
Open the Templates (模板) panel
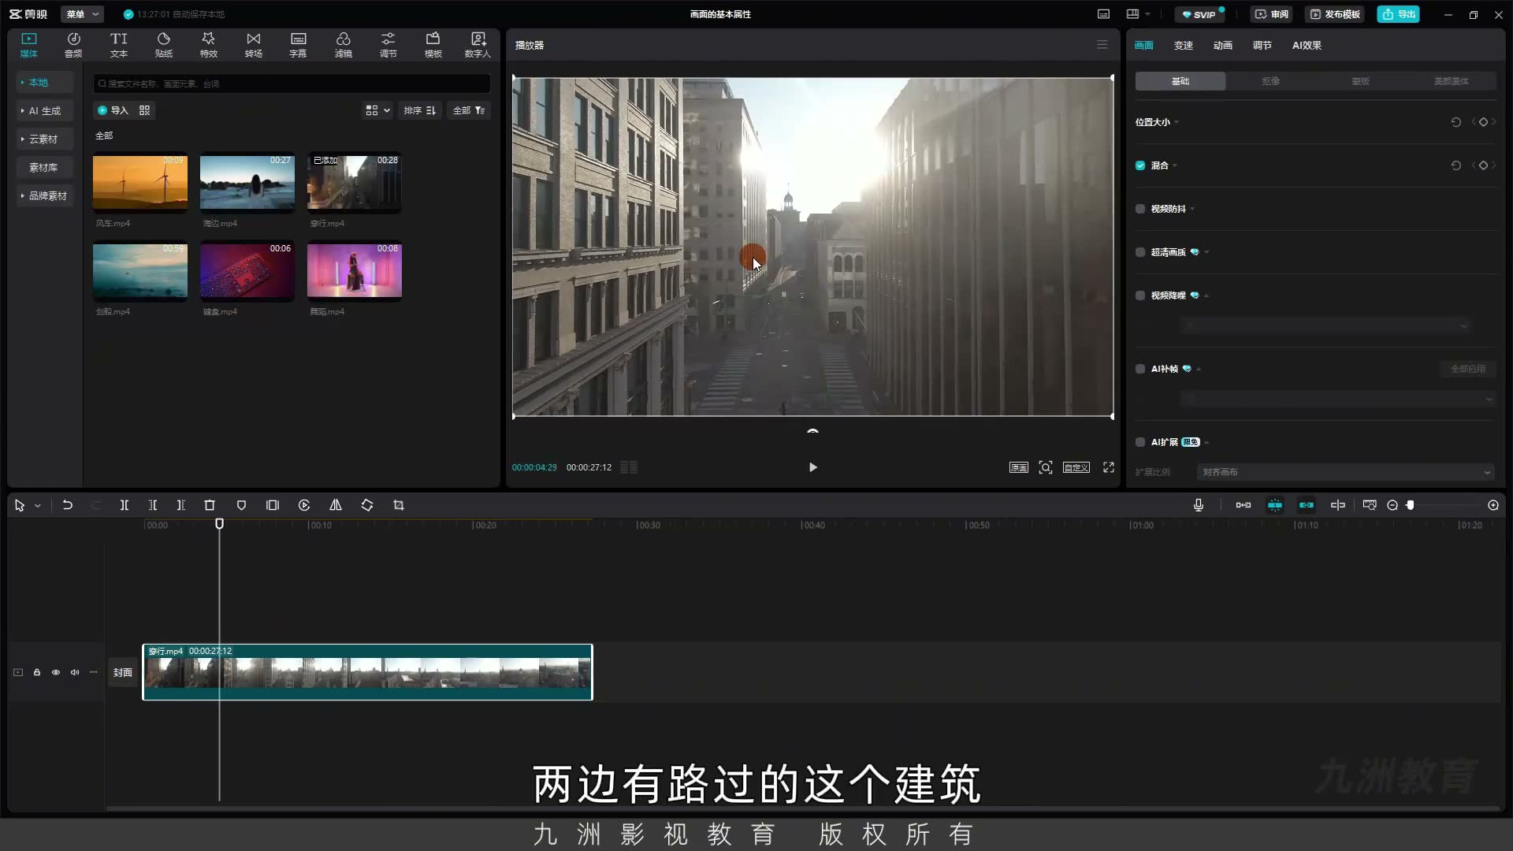click(x=433, y=45)
